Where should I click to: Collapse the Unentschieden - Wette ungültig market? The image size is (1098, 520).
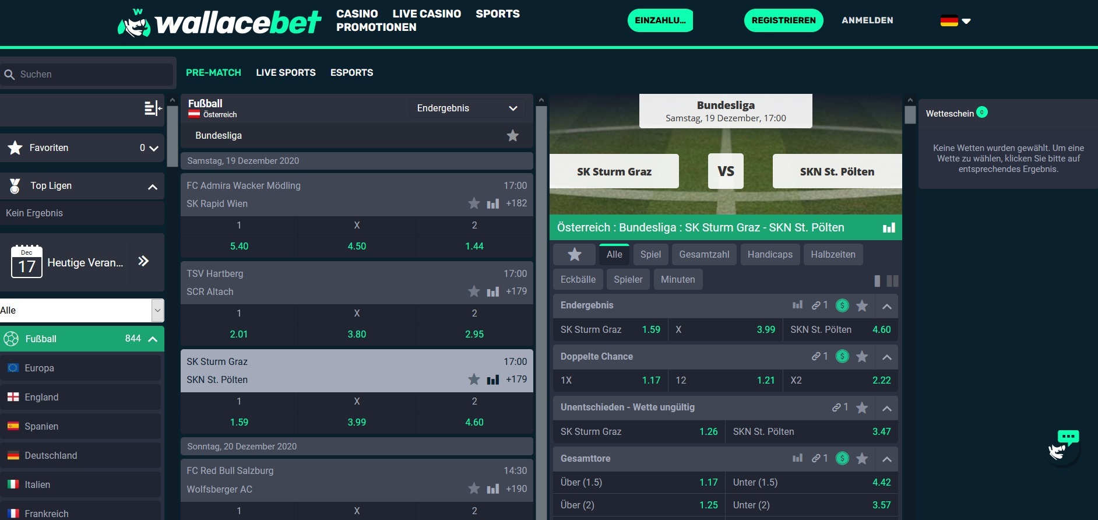click(x=887, y=408)
